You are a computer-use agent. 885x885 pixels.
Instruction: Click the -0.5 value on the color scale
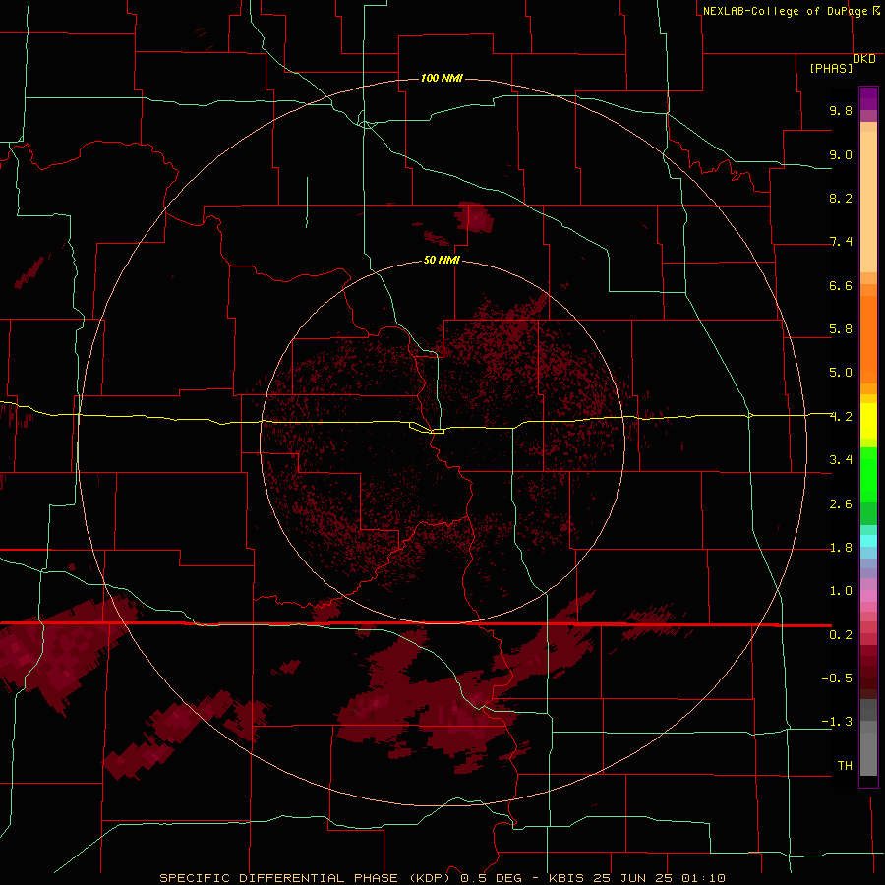[x=837, y=678]
